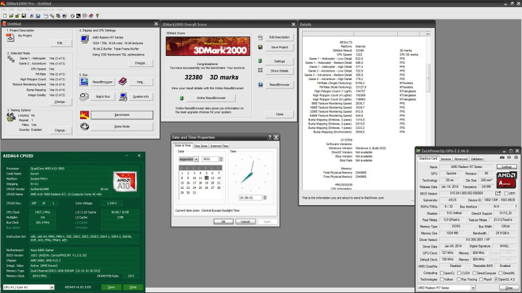Click the time input field showing 19:38:02
The image size is (522, 293).
pyautogui.click(x=251, y=198)
